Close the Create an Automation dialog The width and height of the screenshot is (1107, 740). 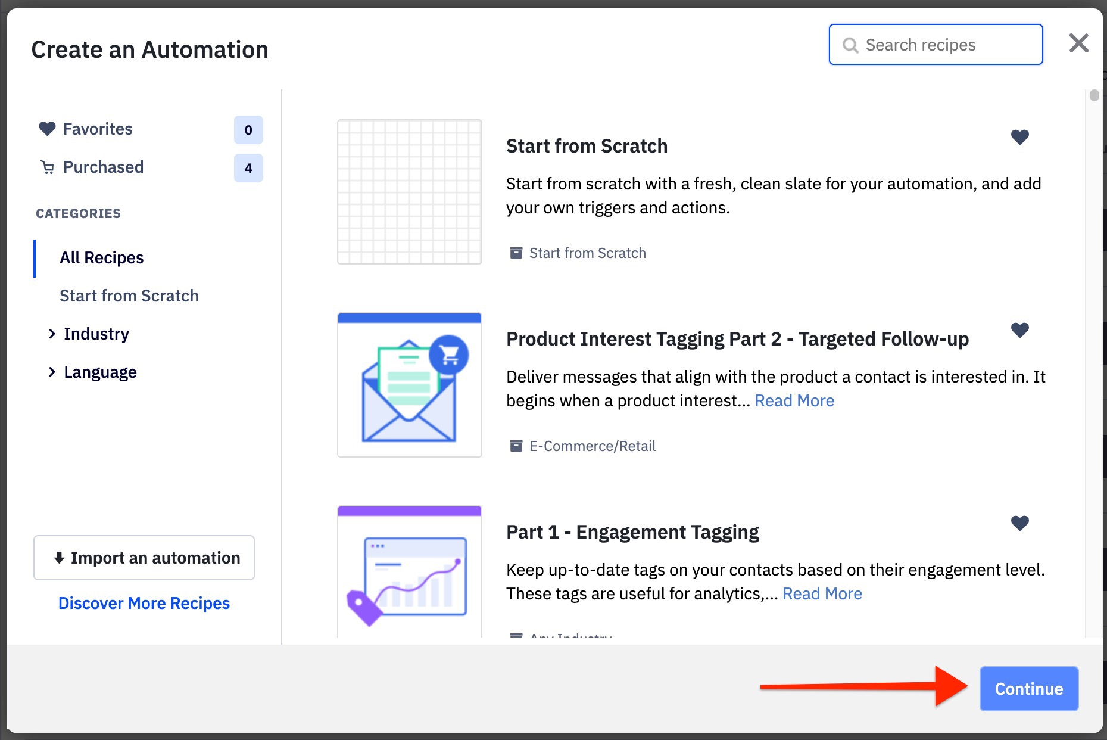[x=1078, y=43]
